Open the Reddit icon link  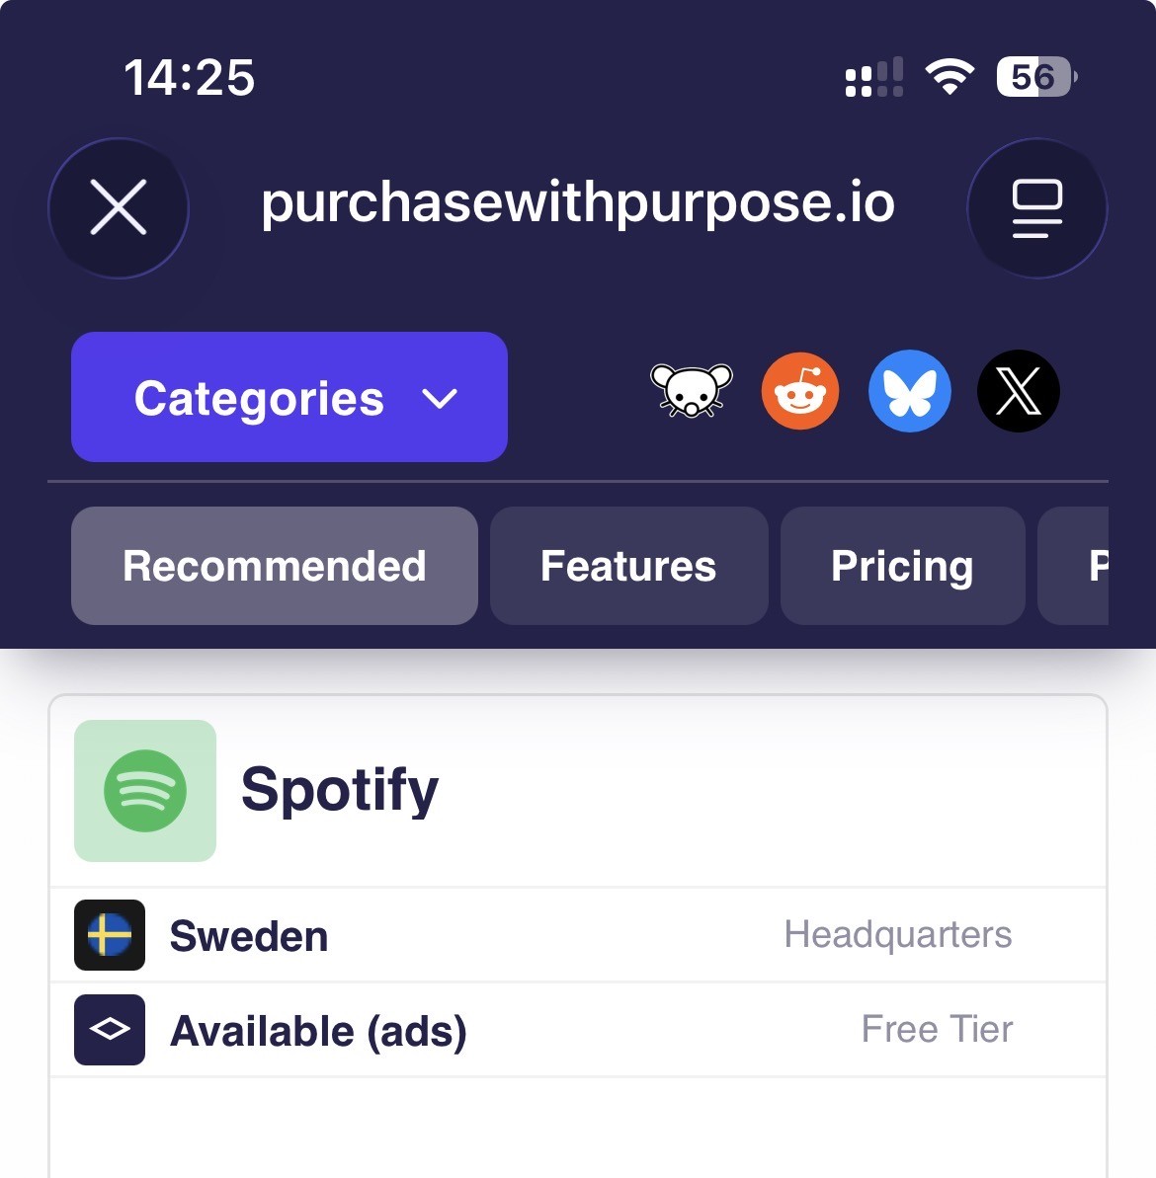[x=800, y=391]
